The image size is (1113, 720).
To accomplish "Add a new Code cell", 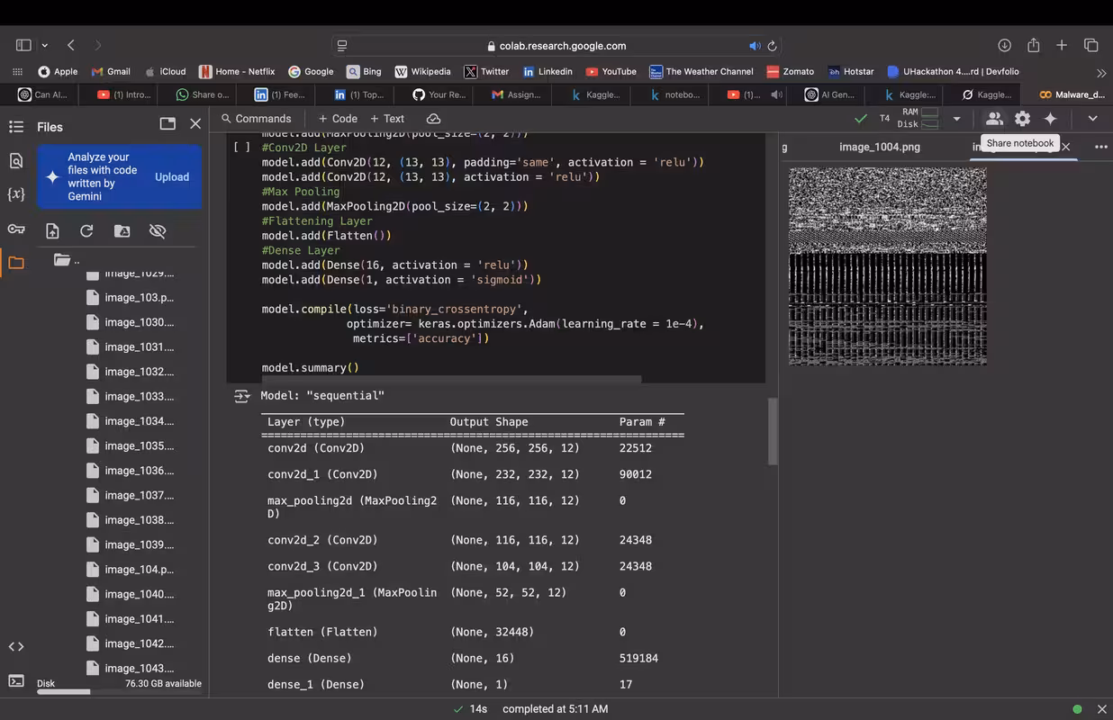I will click(338, 119).
